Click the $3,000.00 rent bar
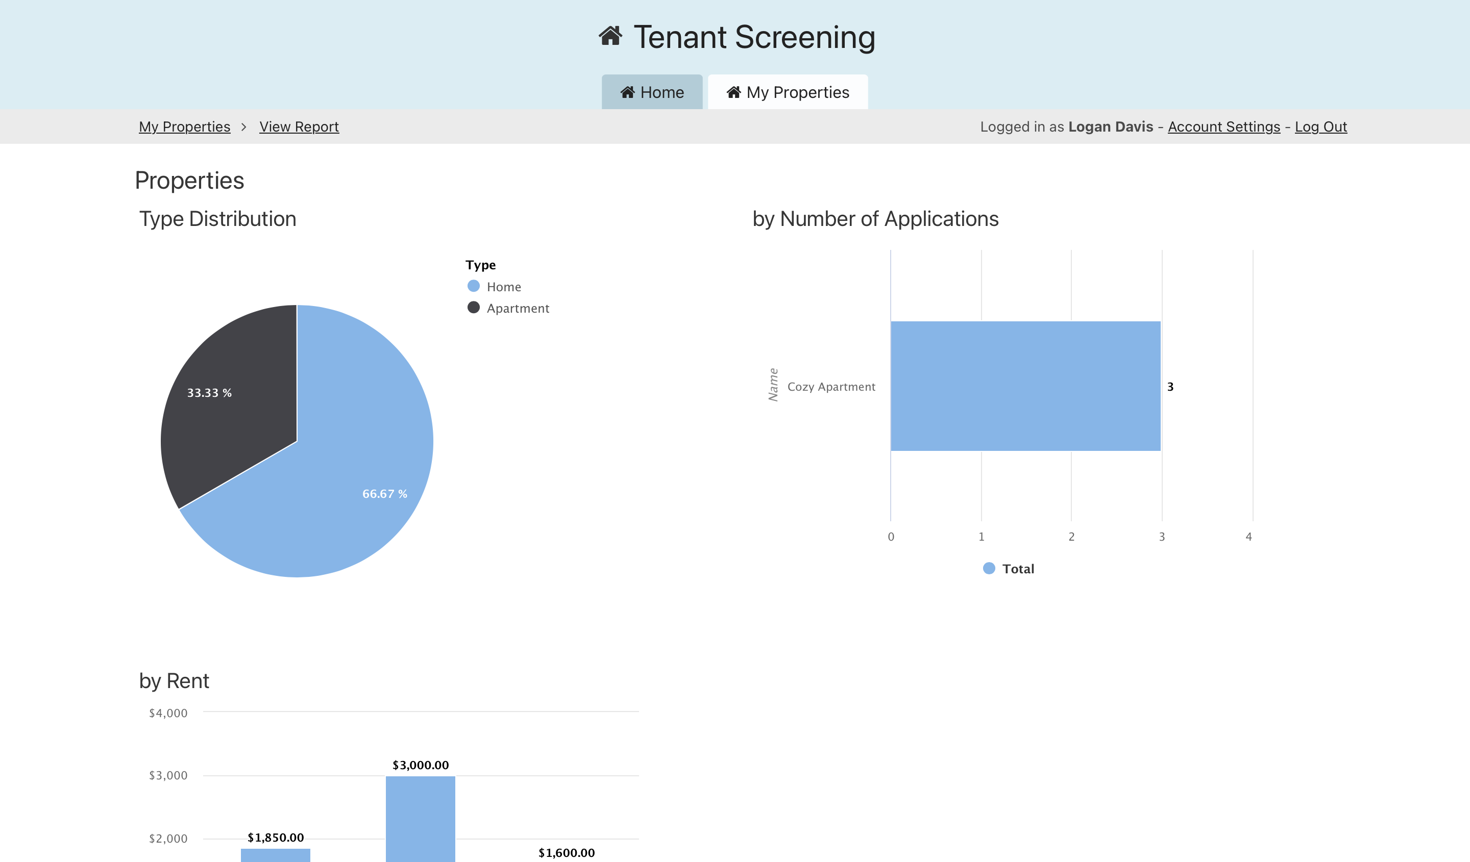1470x862 pixels. tap(420, 819)
